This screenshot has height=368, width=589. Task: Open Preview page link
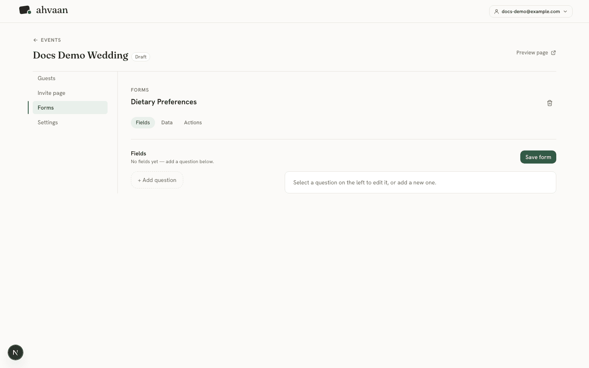536,53
